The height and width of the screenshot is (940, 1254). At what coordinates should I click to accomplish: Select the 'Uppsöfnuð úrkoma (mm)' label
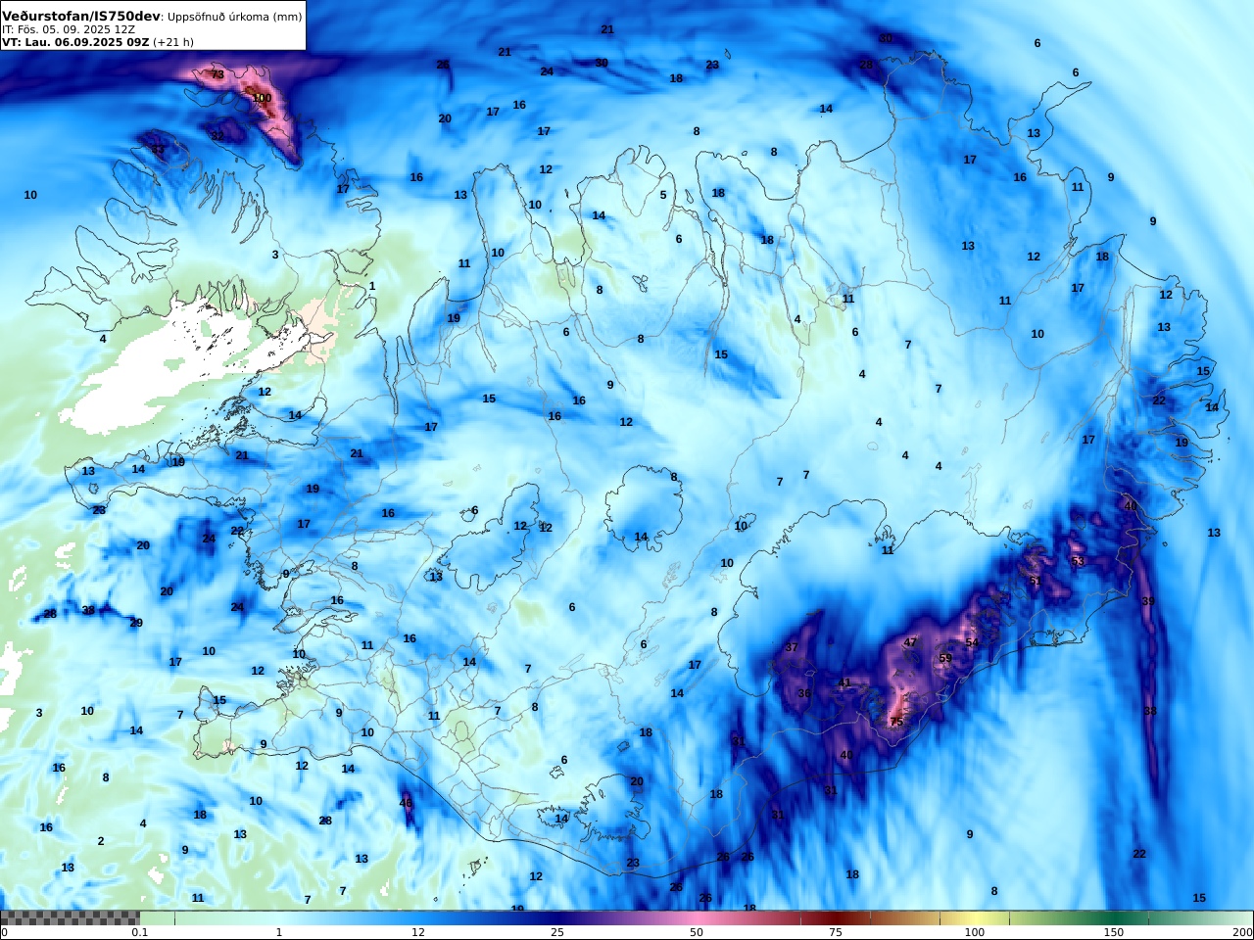click(x=235, y=17)
